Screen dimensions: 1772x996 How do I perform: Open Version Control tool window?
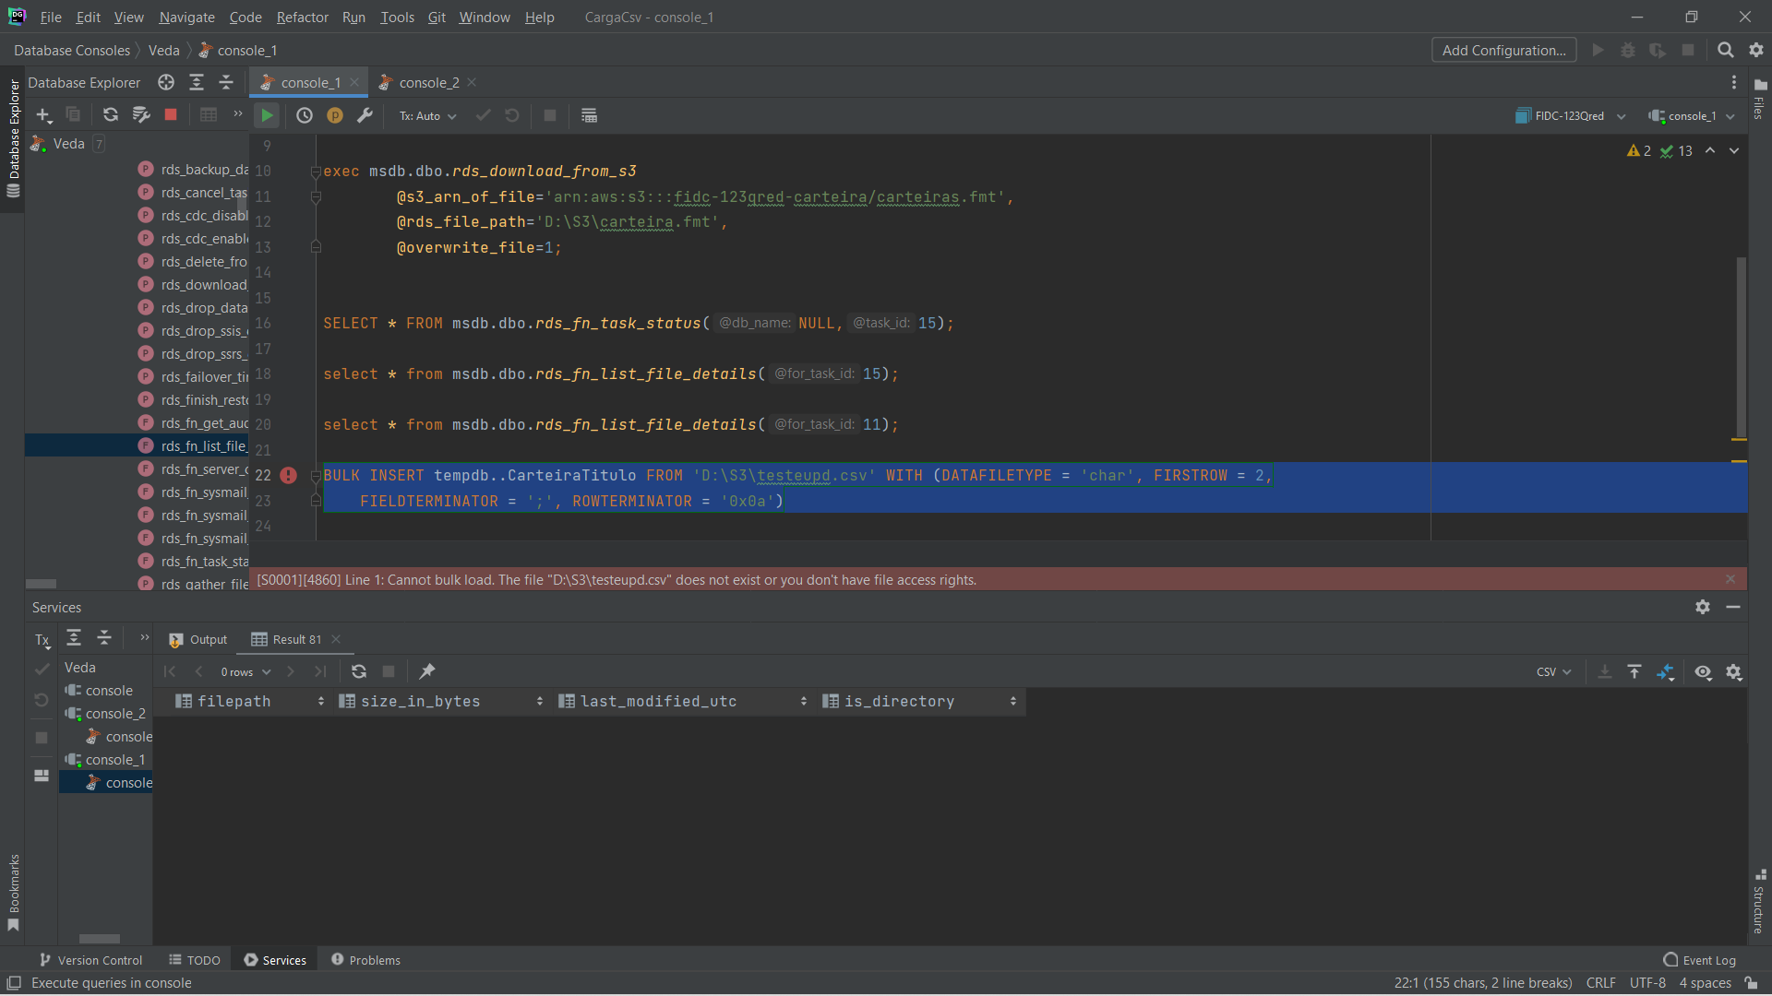pyautogui.click(x=90, y=960)
